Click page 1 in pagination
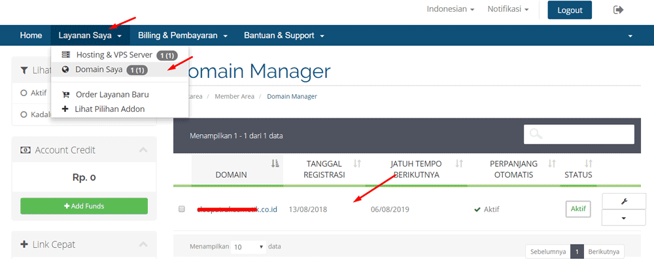 577,252
